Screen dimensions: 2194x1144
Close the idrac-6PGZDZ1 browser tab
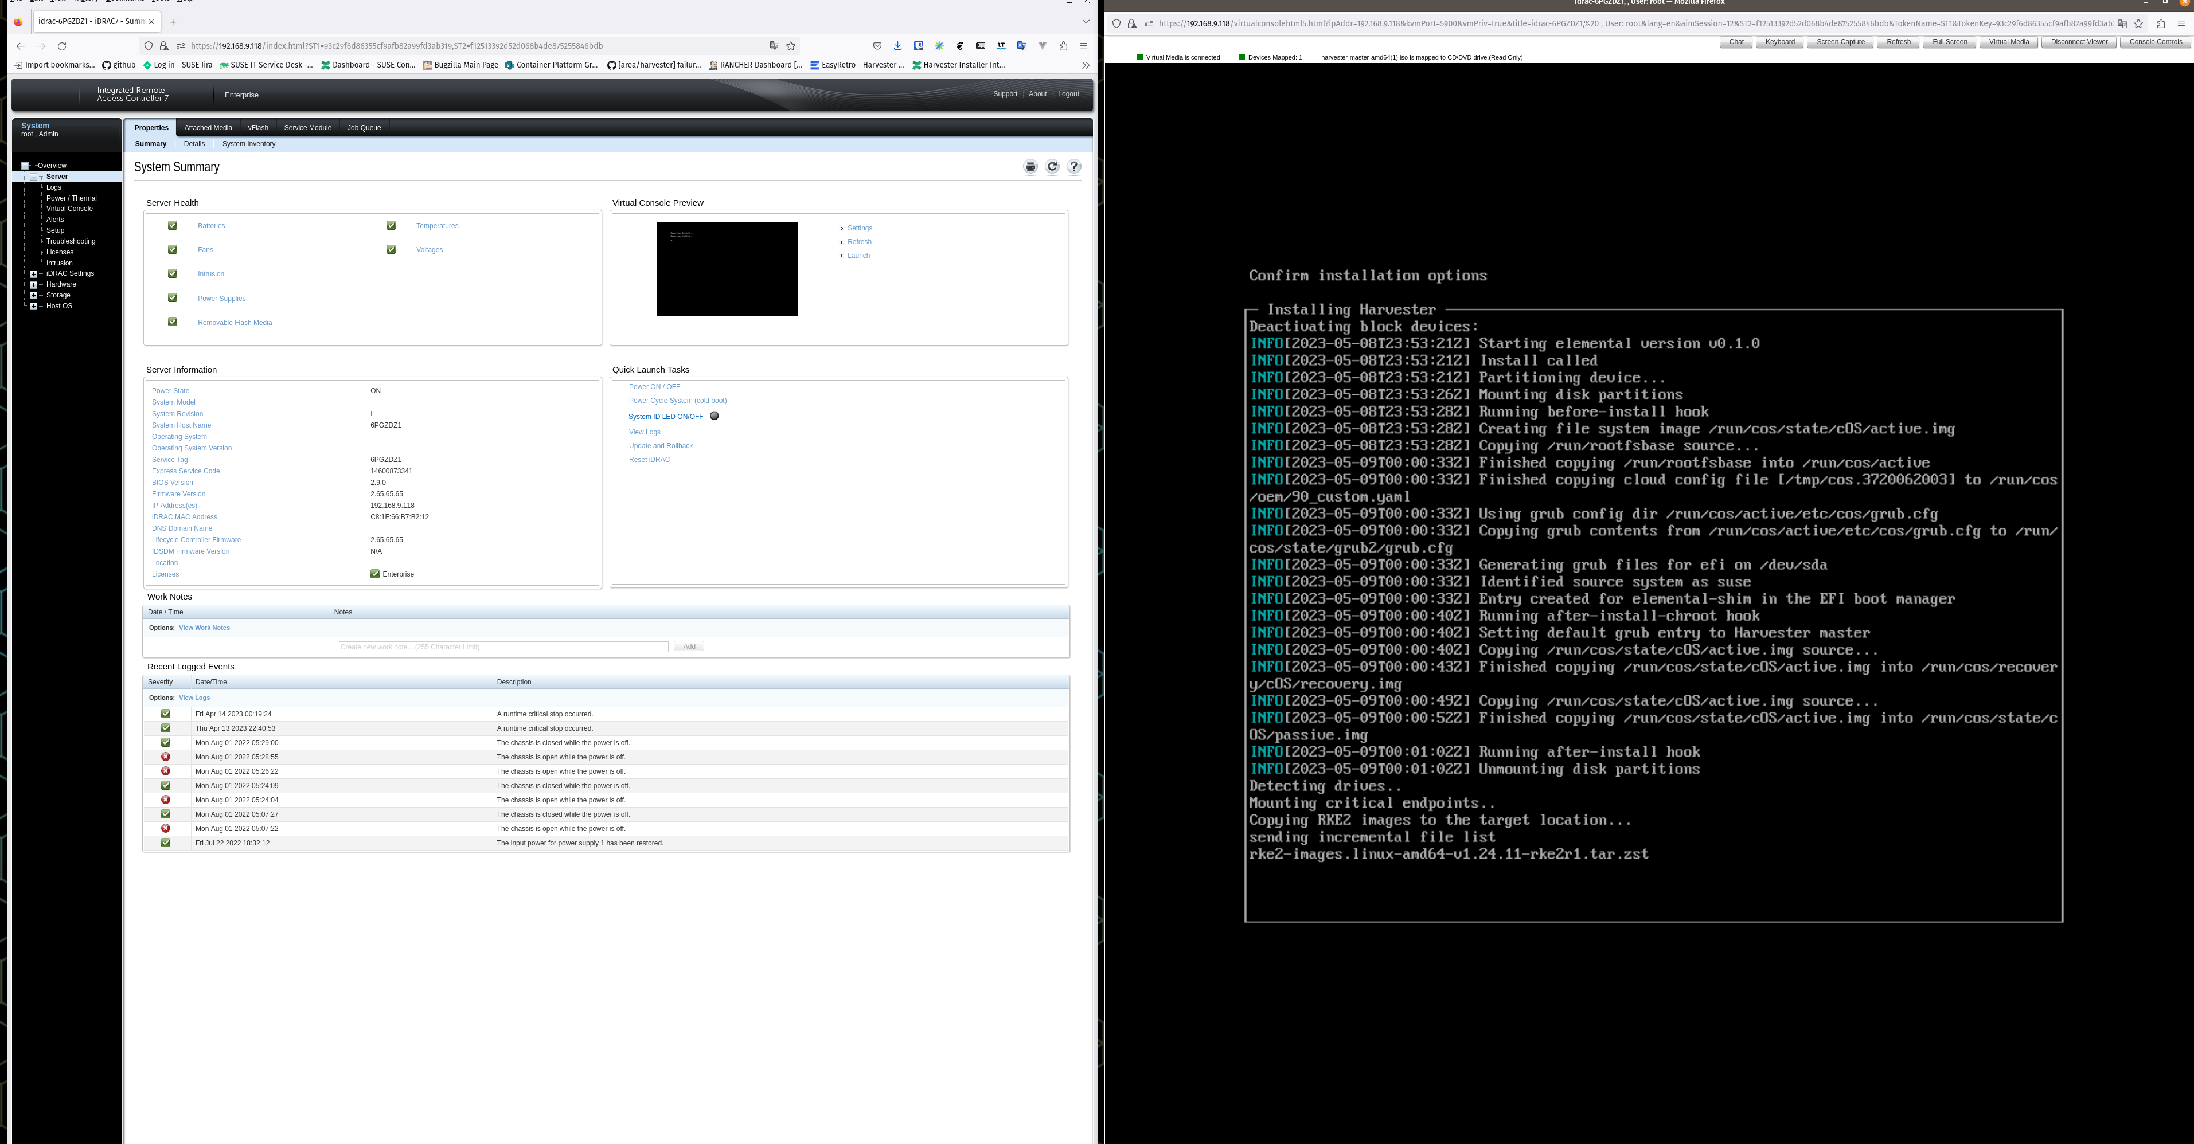point(153,21)
